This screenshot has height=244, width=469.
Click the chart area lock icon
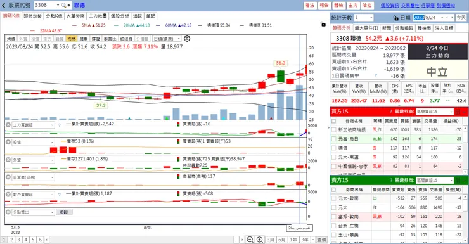[323, 24]
